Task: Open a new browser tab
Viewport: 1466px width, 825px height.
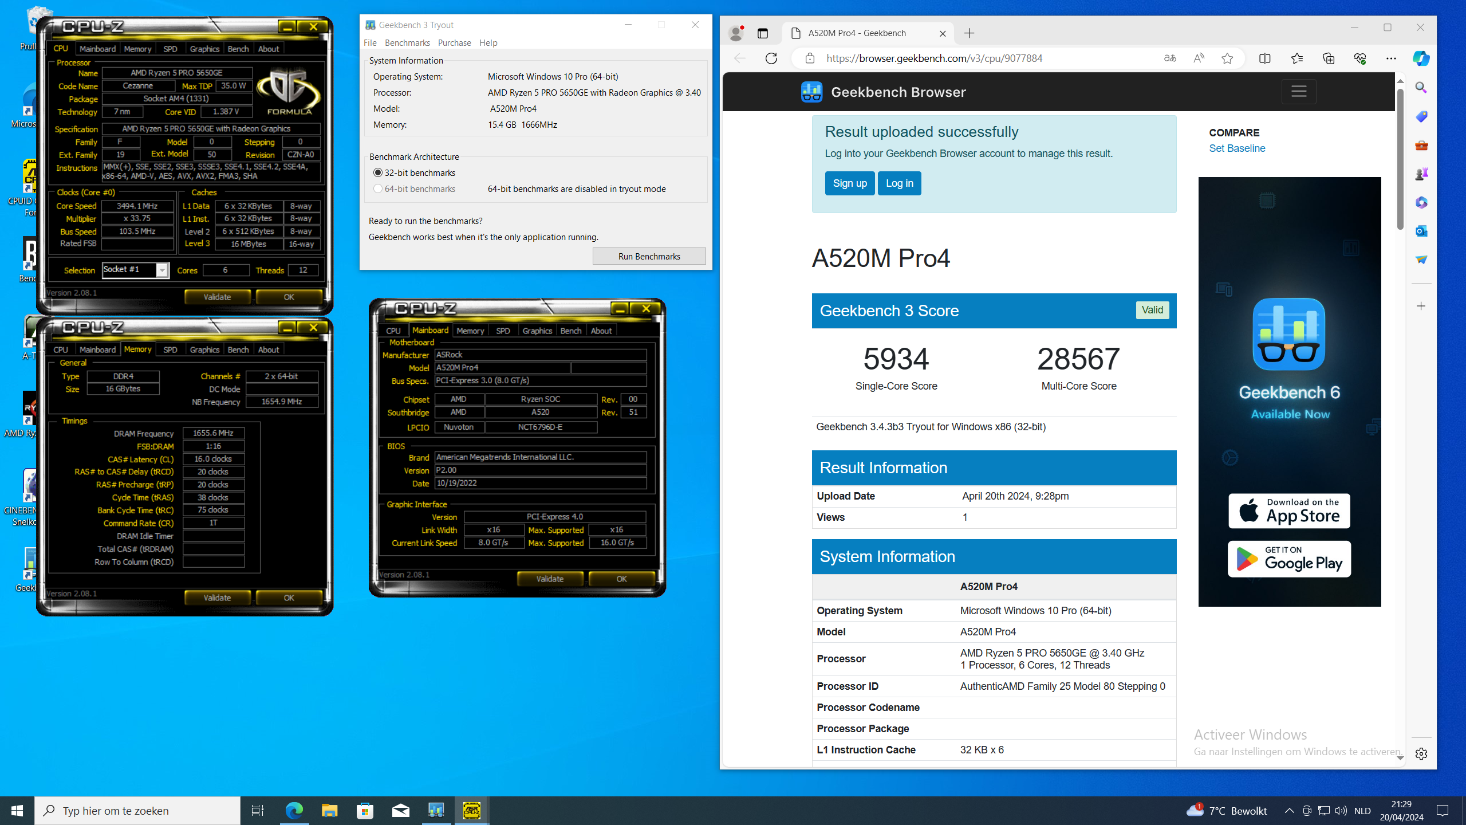Action: pos(969,33)
